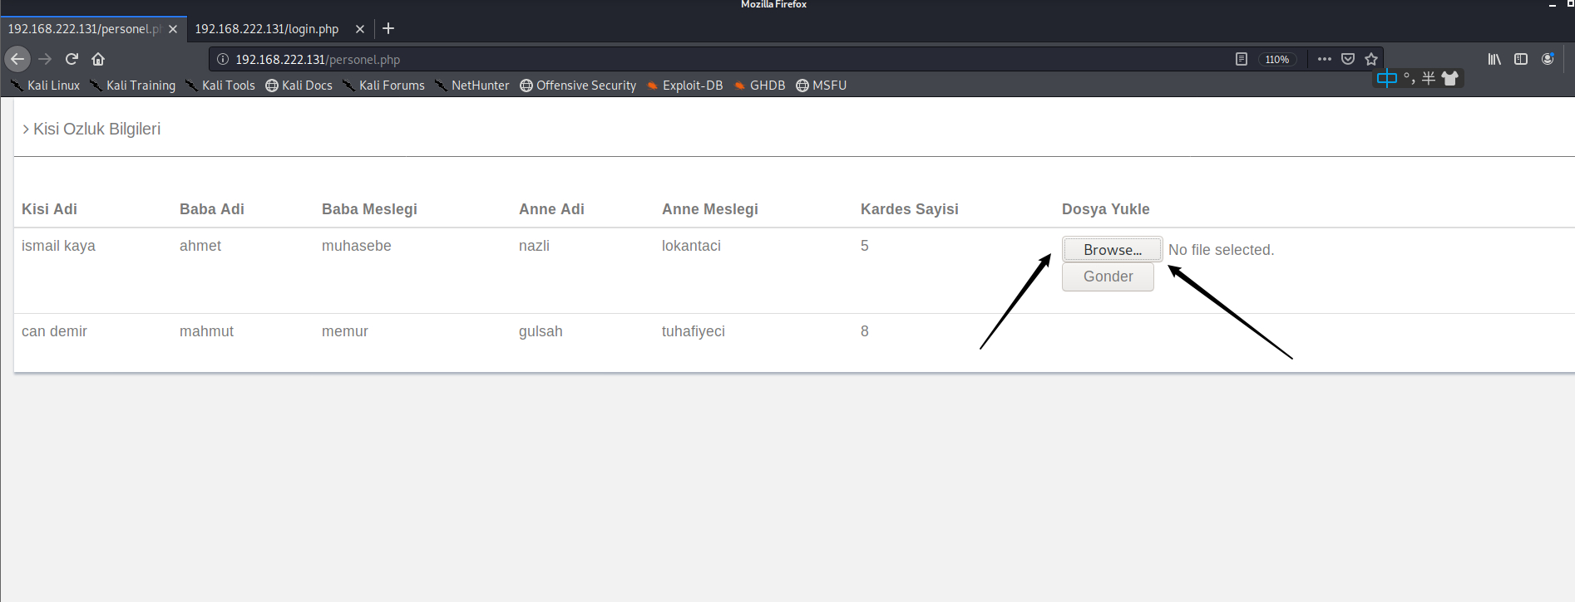Open Kali Forums bookmark
The image size is (1575, 602).
point(383,86)
